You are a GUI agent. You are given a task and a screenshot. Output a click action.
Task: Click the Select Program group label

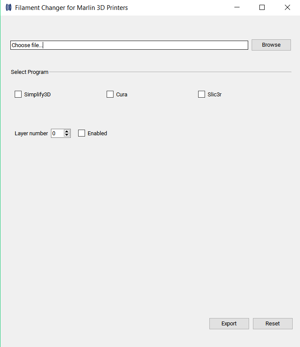[30, 72]
